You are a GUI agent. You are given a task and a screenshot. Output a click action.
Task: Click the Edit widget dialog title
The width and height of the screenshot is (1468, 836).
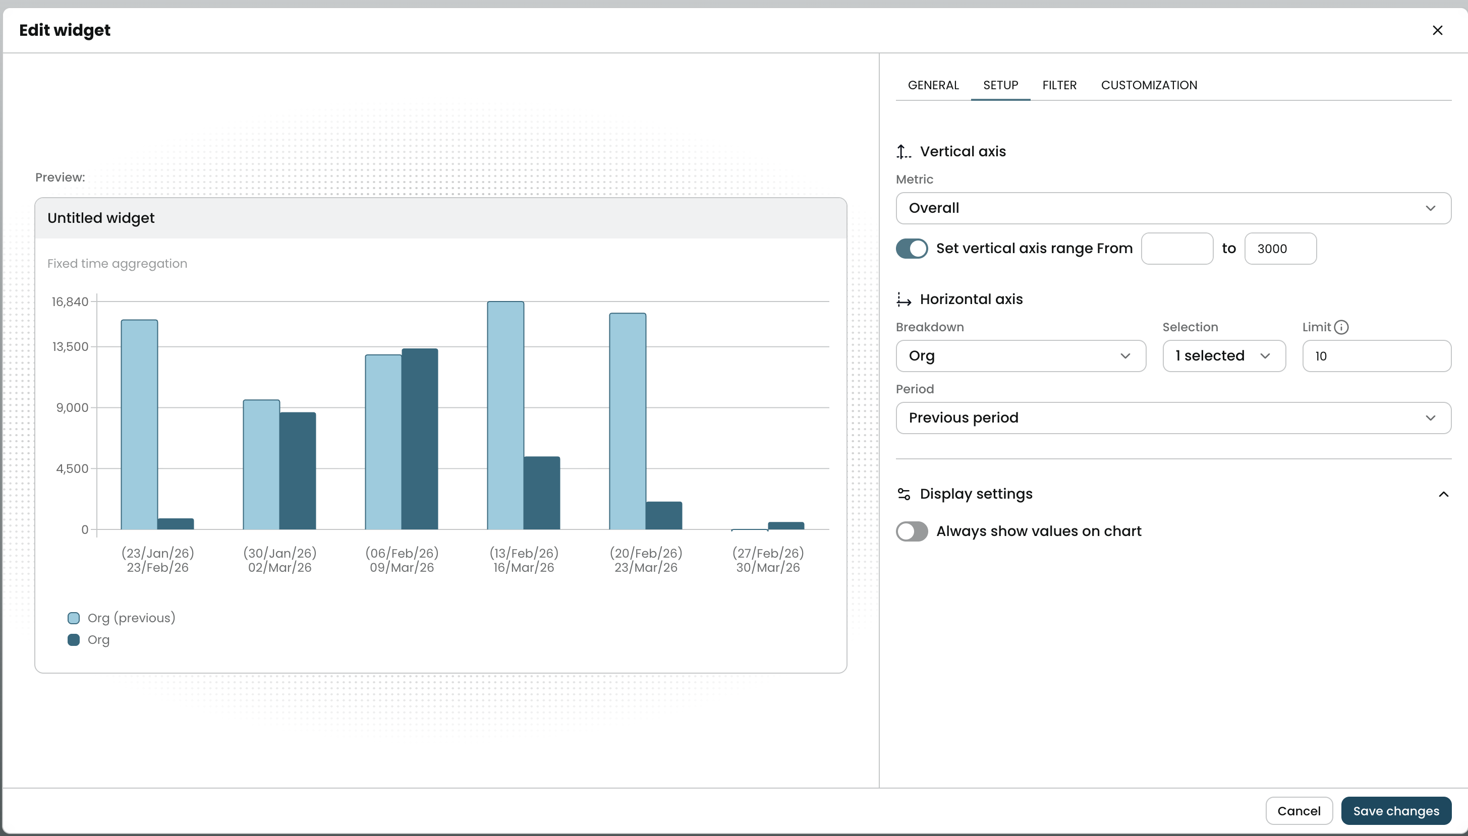(x=65, y=30)
